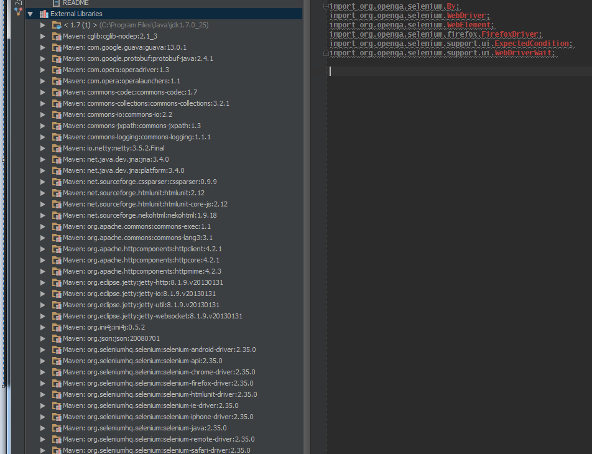Click ini4j 0.5.2 library icon
Image resolution: width=592 pixels, height=454 pixels.
(x=57, y=328)
